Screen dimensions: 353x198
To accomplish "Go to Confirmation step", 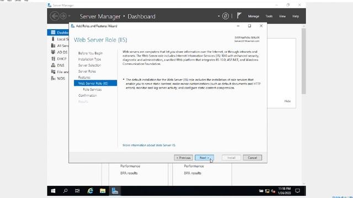I will point(87,95).
